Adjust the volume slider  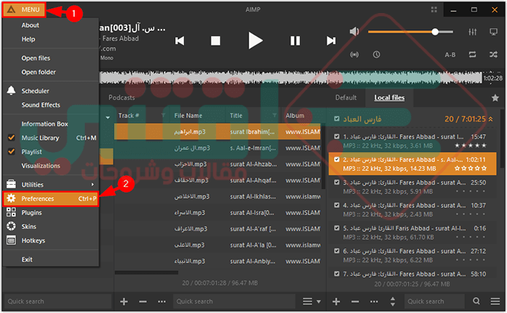click(x=411, y=32)
